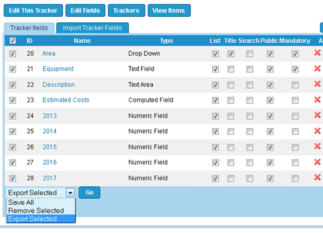323x233 pixels.
Task: Click red X for Description row
Action: click(317, 84)
